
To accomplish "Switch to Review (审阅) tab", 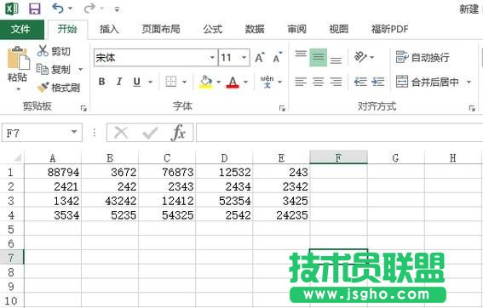I will pyautogui.click(x=297, y=29).
